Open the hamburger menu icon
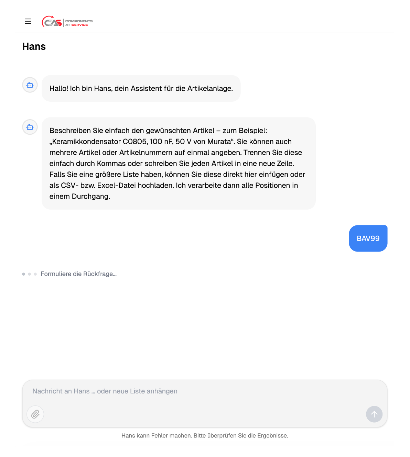This screenshot has width=410, height=457. (28, 21)
